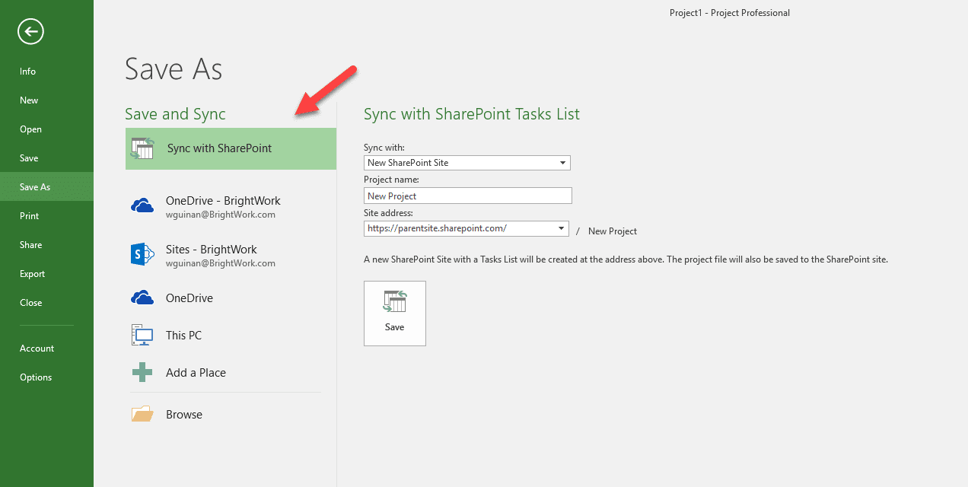This screenshot has height=487, width=968.
Task: Select the personal OneDrive location
Action: (x=231, y=298)
